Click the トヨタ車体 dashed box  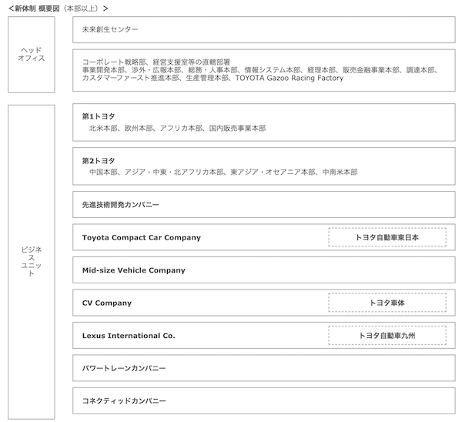387,303
